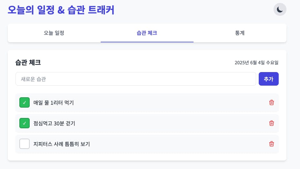Viewport: 300px width, 169px height.
Task: Click the 점심먹고 30분 걷기 label text
Action: point(54,123)
